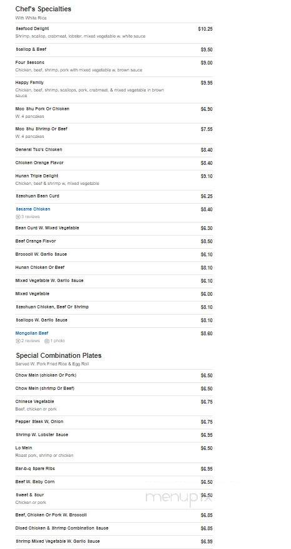Click the photo camera icon under Mongolian Beef
This screenshot has height=549, width=291.
point(47,341)
